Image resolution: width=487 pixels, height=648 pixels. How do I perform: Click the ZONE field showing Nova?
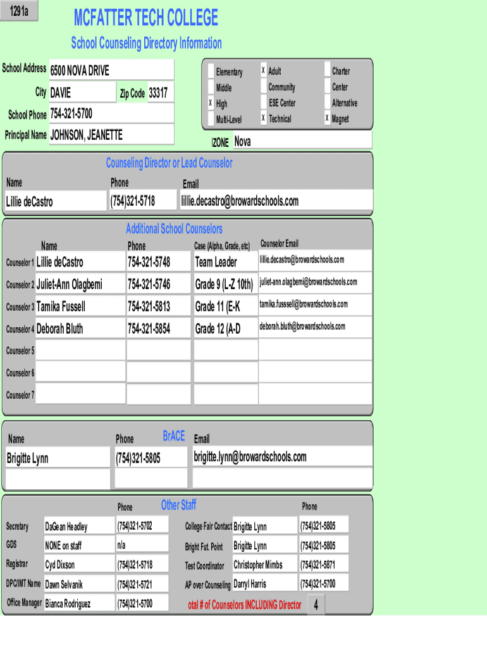pos(302,141)
